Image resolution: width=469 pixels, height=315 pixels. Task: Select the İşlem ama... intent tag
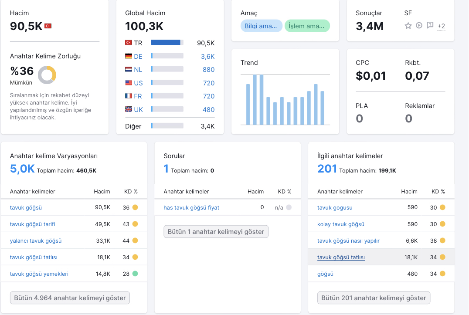(x=307, y=26)
